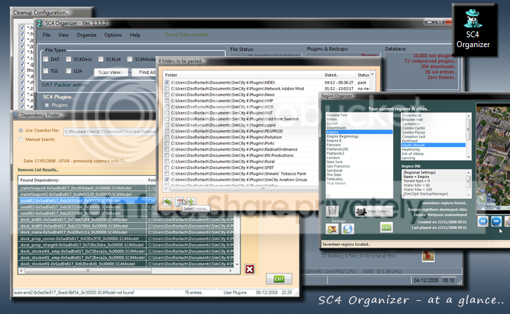Click the green arrows select-all icon in packing window
The image size is (510, 314).
pyautogui.click(x=167, y=202)
